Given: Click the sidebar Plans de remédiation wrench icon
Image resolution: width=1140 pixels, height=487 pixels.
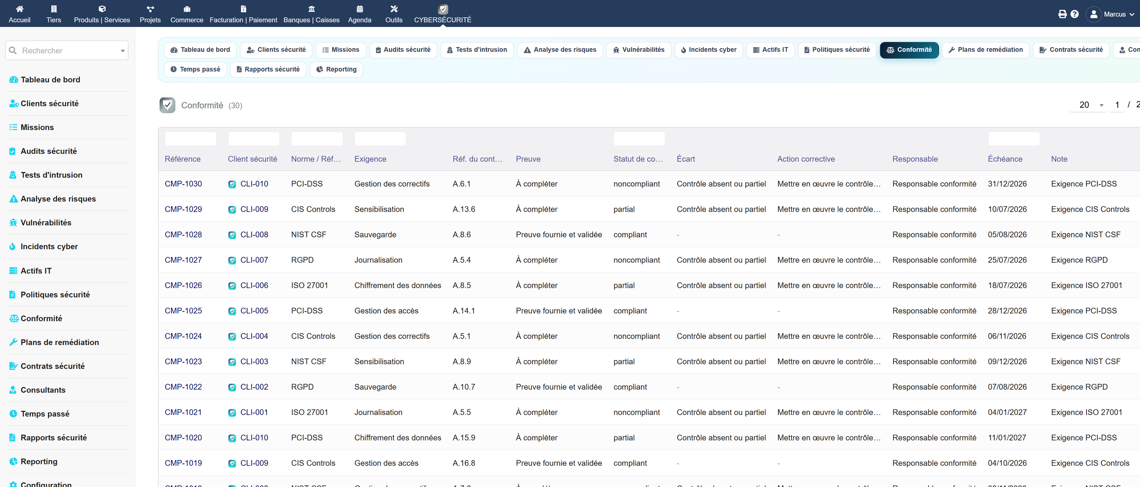Looking at the screenshot, I should [x=13, y=342].
